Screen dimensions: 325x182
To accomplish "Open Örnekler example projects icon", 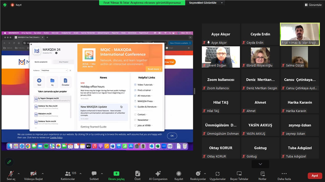I will 65,82.
